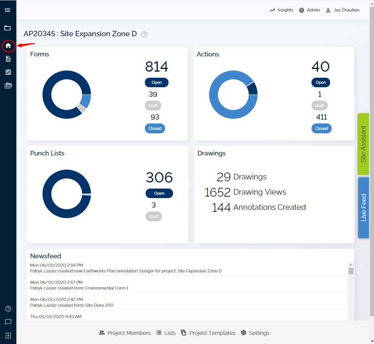Click the help question mark in sidebar
Image resolution: width=374 pixels, height=344 pixels.
(x=8, y=309)
